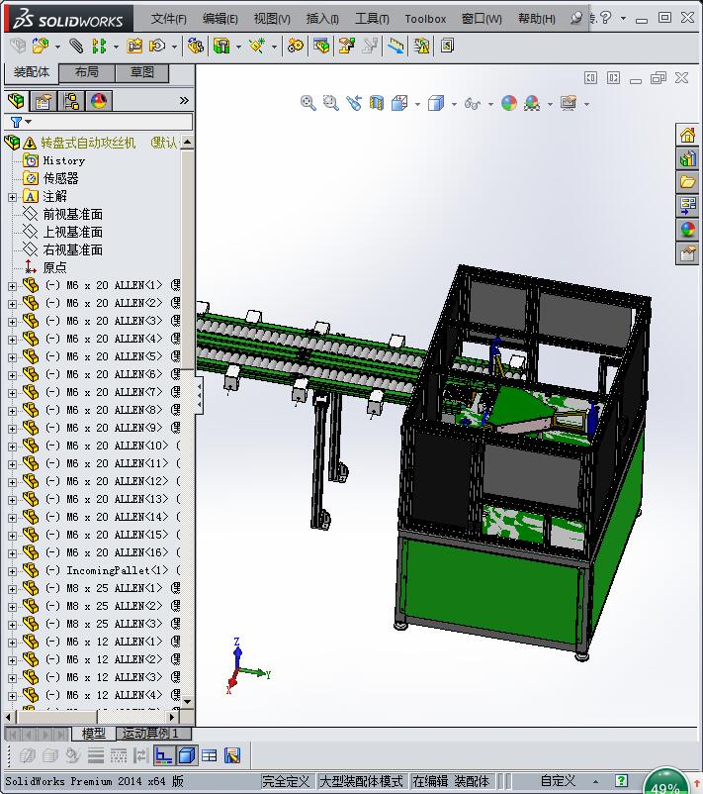Toggle the axes-style bottom toolbar button
This screenshot has height=794, width=703.
163,756
